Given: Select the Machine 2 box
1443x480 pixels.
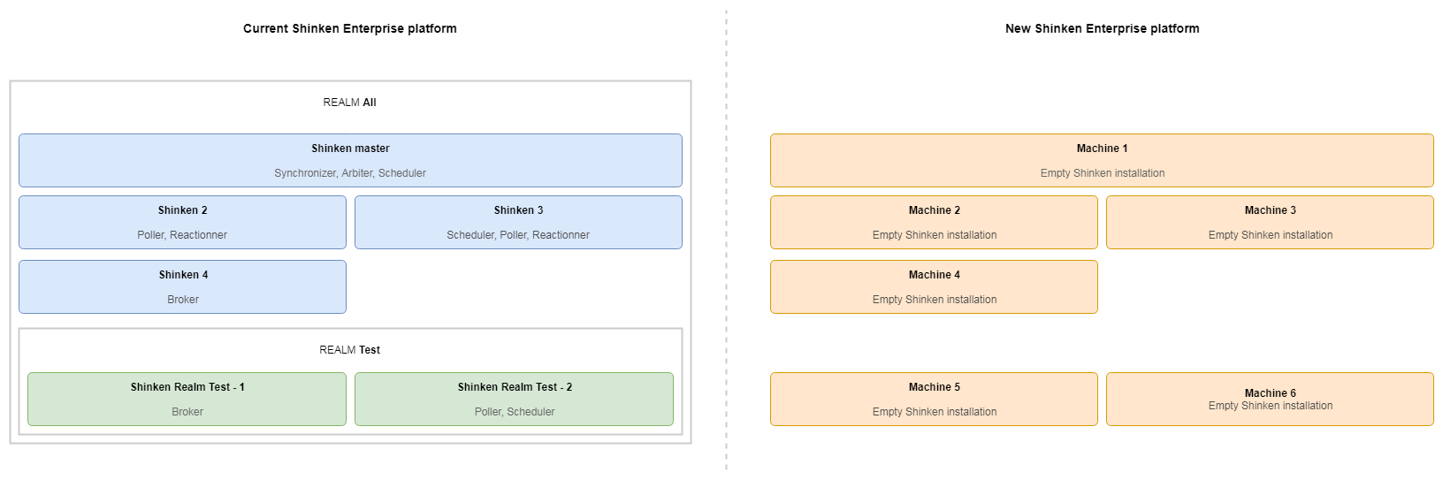Looking at the screenshot, I should [934, 223].
